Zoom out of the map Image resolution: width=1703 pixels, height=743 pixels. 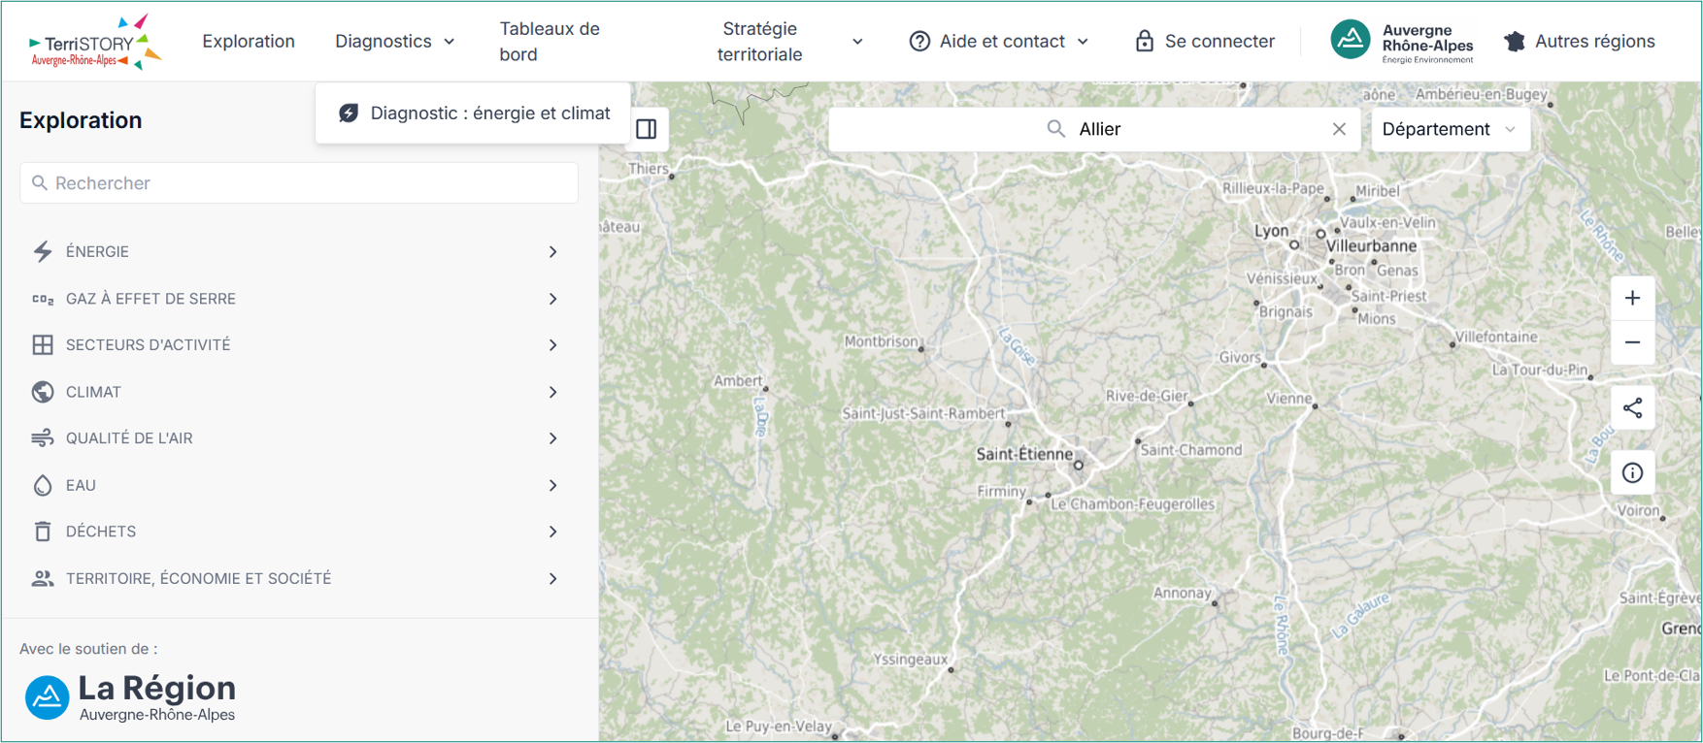[x=1632, y=342]
